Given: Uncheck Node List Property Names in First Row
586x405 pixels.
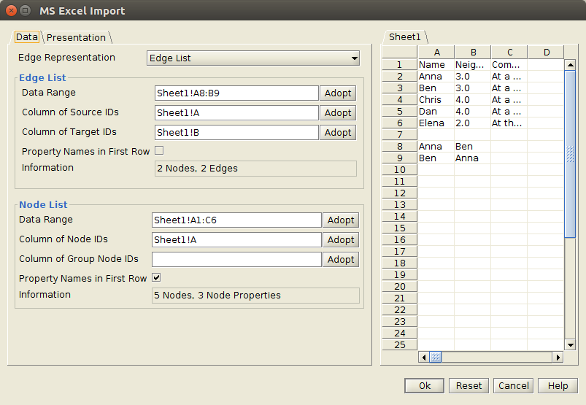Looking at the screenshot, I should click(157, 277).
